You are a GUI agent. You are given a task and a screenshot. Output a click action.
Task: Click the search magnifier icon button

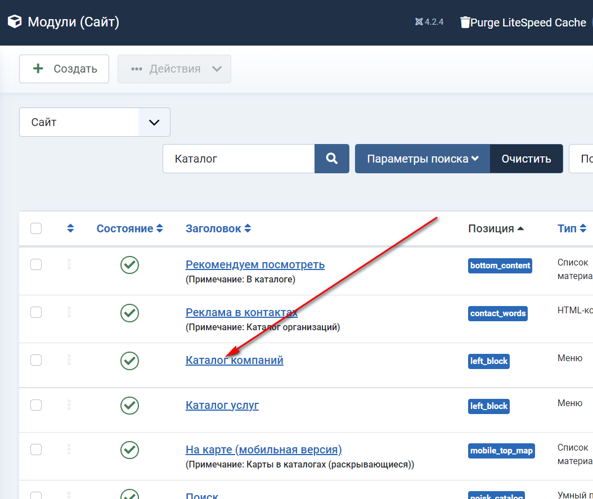pyautogui.click(x=332, y=159)
